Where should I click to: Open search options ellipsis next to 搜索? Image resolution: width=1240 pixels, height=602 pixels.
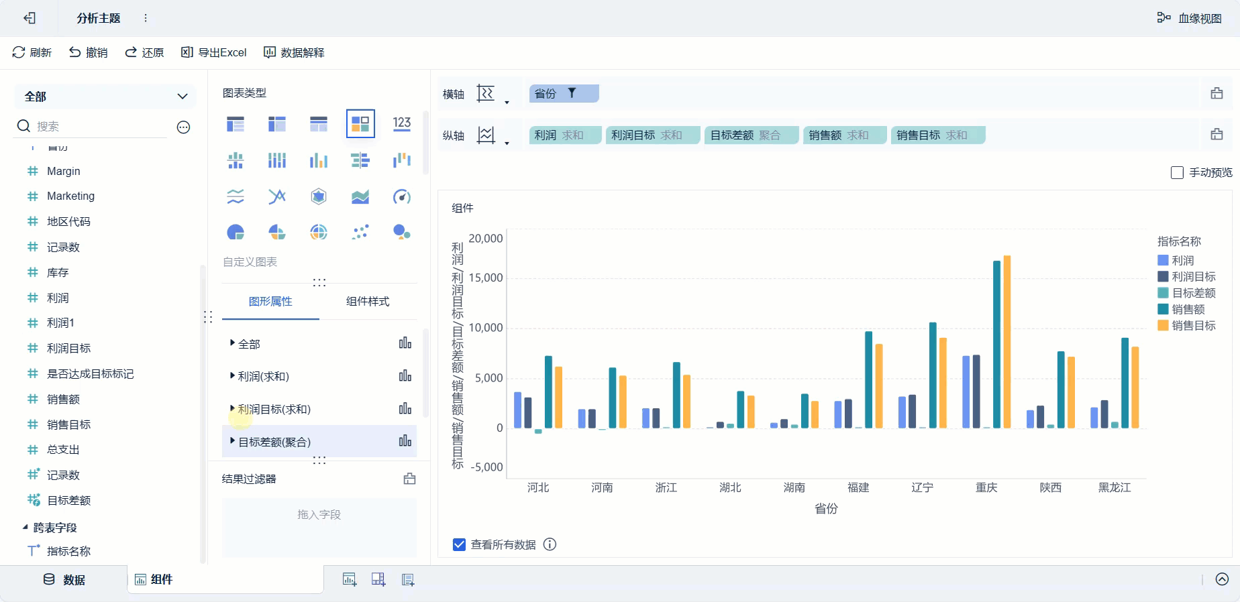[183, 127]
